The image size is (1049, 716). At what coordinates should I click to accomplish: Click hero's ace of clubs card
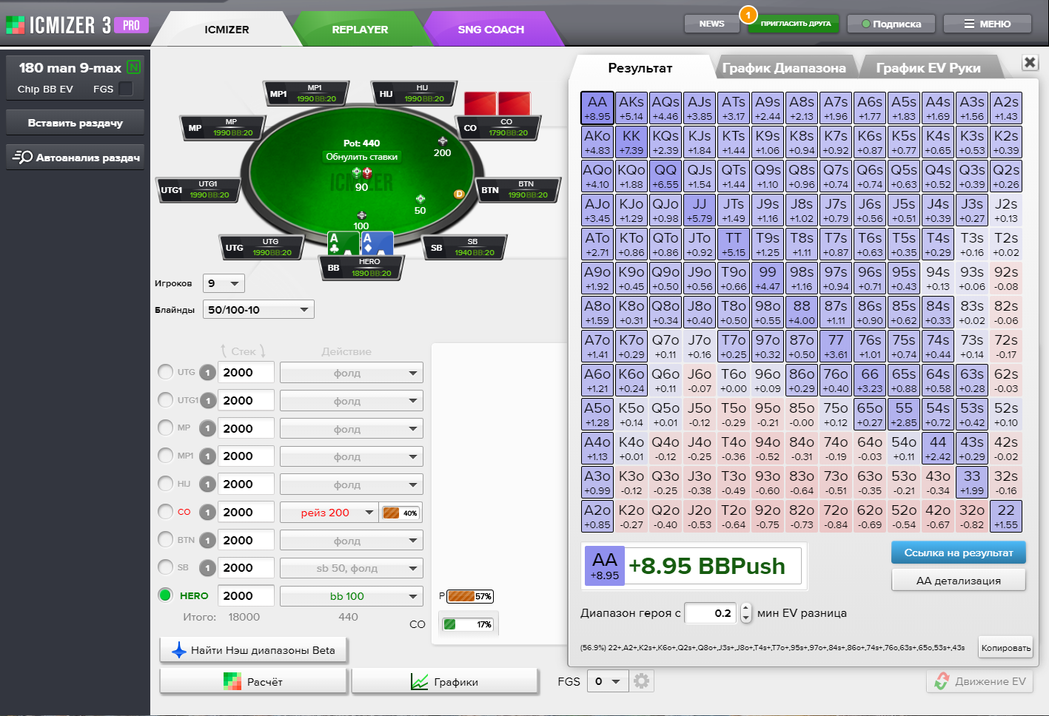tap(343, 243)
